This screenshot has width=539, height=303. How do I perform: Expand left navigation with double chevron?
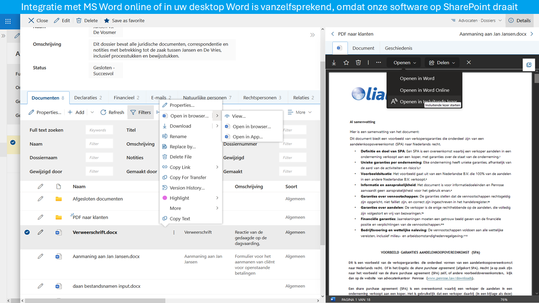pyautogui.click(x=3, y=36)
